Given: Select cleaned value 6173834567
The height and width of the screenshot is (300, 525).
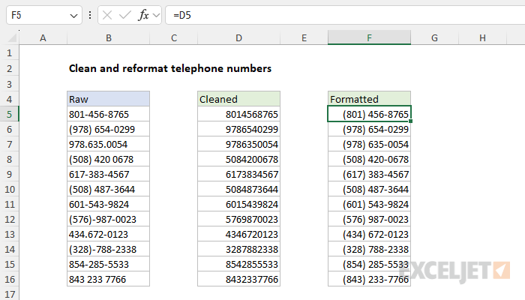Looking at the screenshot, I should tap(238, 174).
